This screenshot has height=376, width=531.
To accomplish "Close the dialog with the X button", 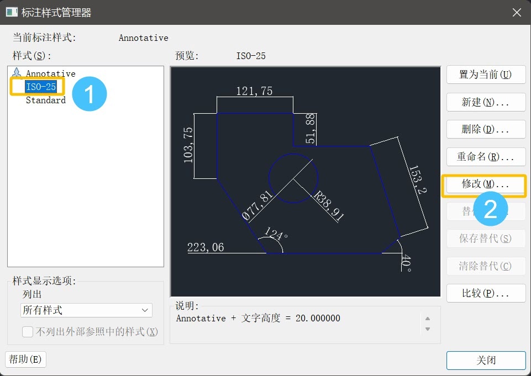I will coord(517,12).
